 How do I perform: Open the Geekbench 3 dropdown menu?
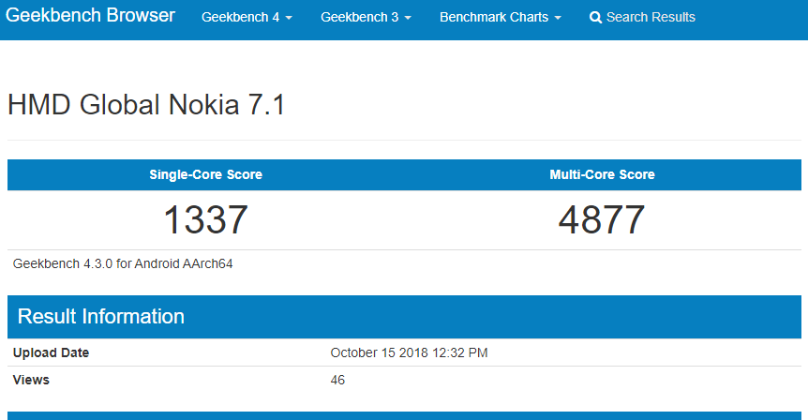click(x=366, y=17)
